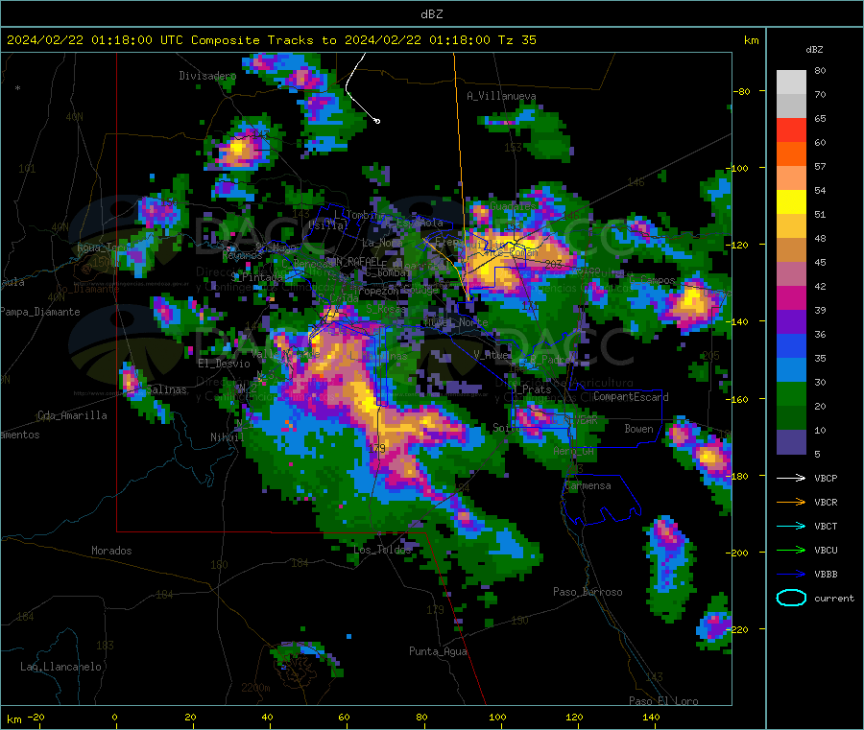864x730 pixels.
Task: Click the cyan VBCT arrow legend icon
Action: click(791, 526)
